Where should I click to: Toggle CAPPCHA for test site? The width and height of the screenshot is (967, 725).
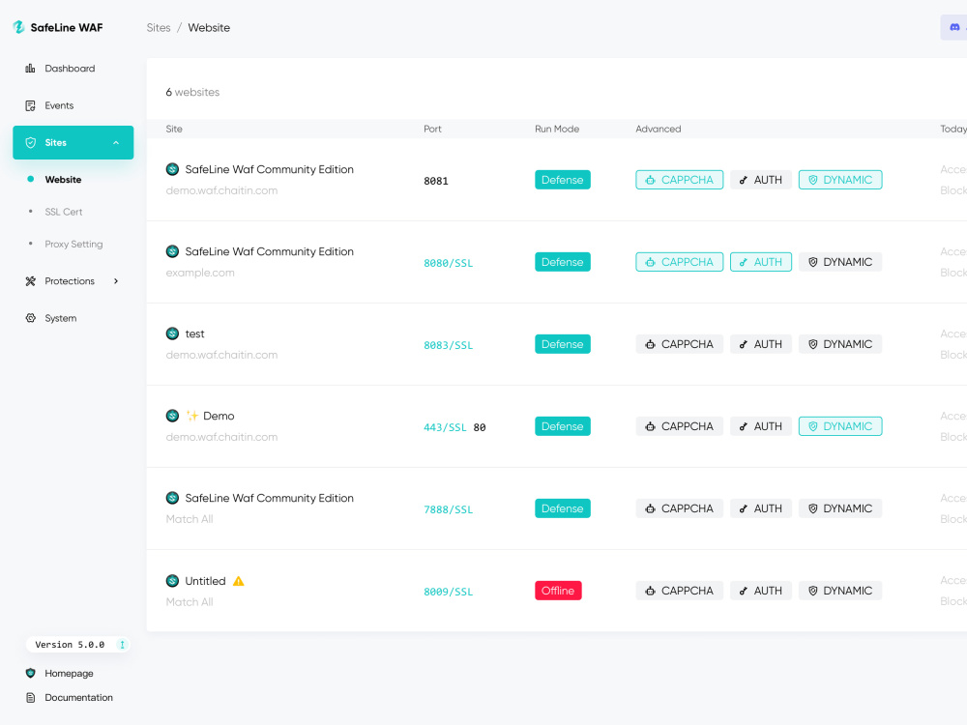coord(679,344)
